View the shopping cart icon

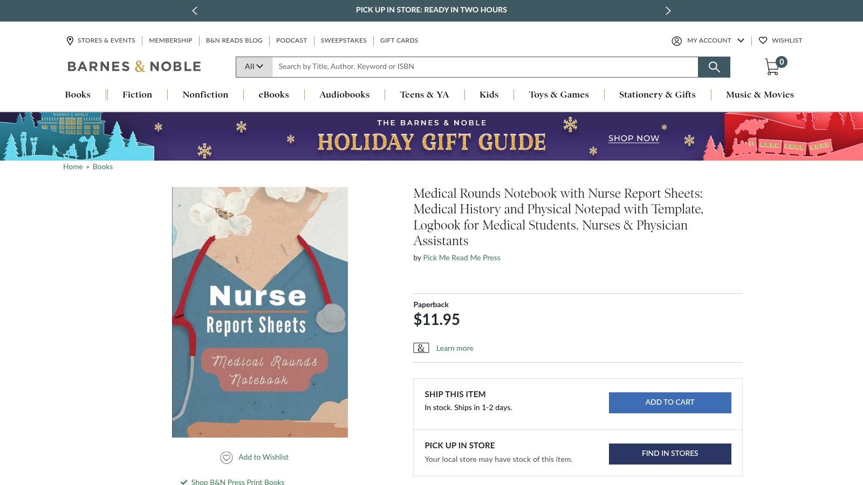772,66
